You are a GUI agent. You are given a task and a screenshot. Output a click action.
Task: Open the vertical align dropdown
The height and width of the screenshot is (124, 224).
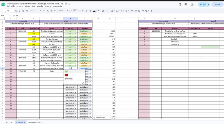pyautogui.click(x=118, y=11)
